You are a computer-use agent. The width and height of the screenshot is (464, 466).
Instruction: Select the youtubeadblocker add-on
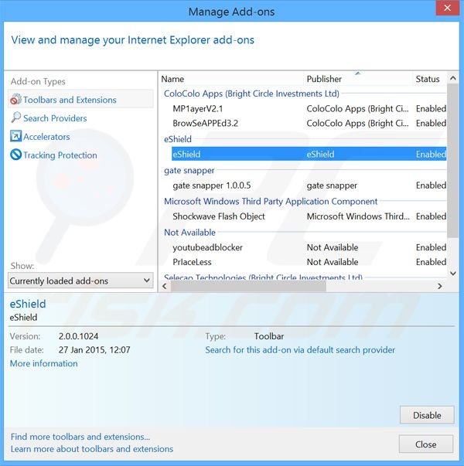(x=207, y=247)
